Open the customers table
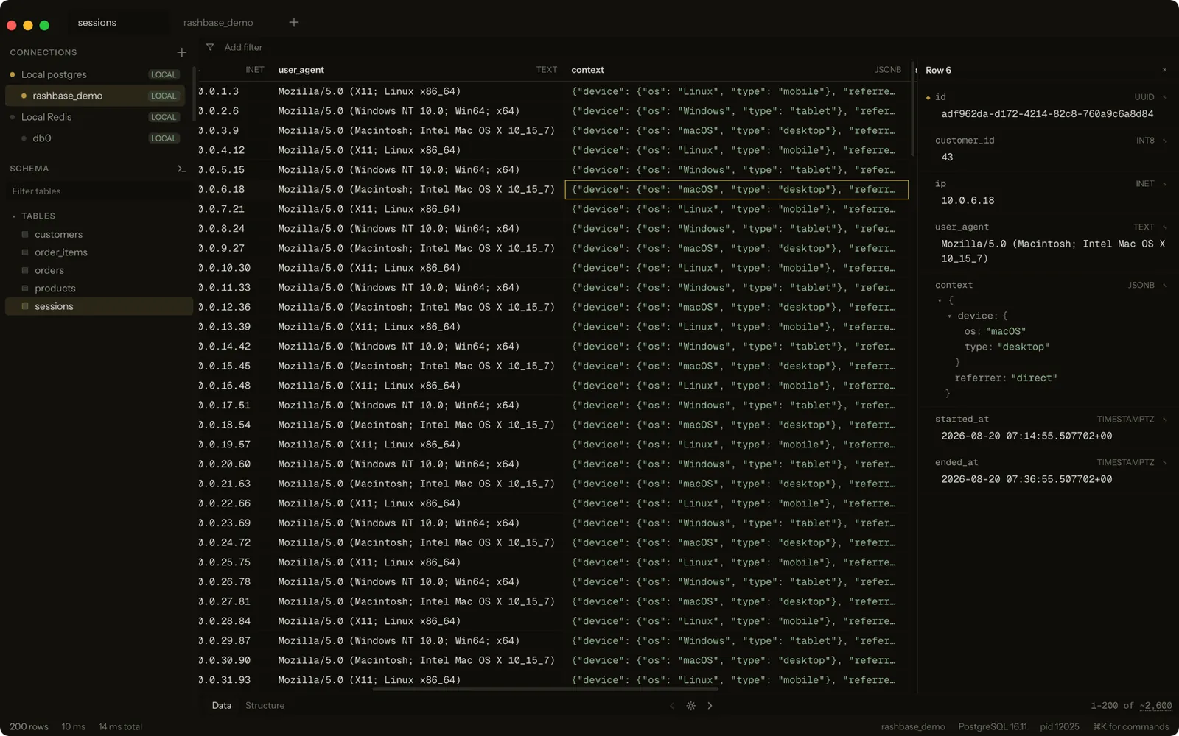1179x736 pixels. [99, 234]
